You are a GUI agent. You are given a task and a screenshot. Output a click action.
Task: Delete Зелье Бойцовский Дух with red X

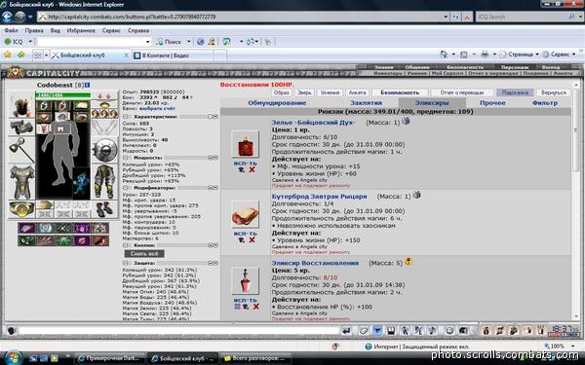(x=253, y=169)
